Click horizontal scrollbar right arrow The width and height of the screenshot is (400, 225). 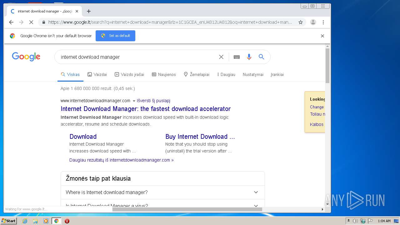coord(322,209)
